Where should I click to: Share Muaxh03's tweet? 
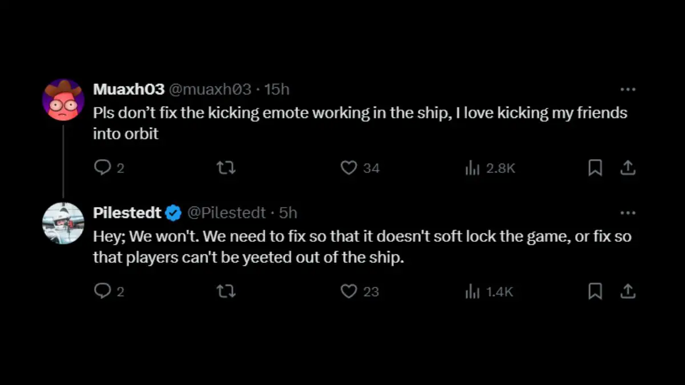click(628, 168)
